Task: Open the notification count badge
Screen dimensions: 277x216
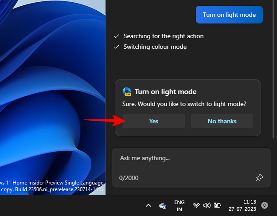Action: (265, 205)
